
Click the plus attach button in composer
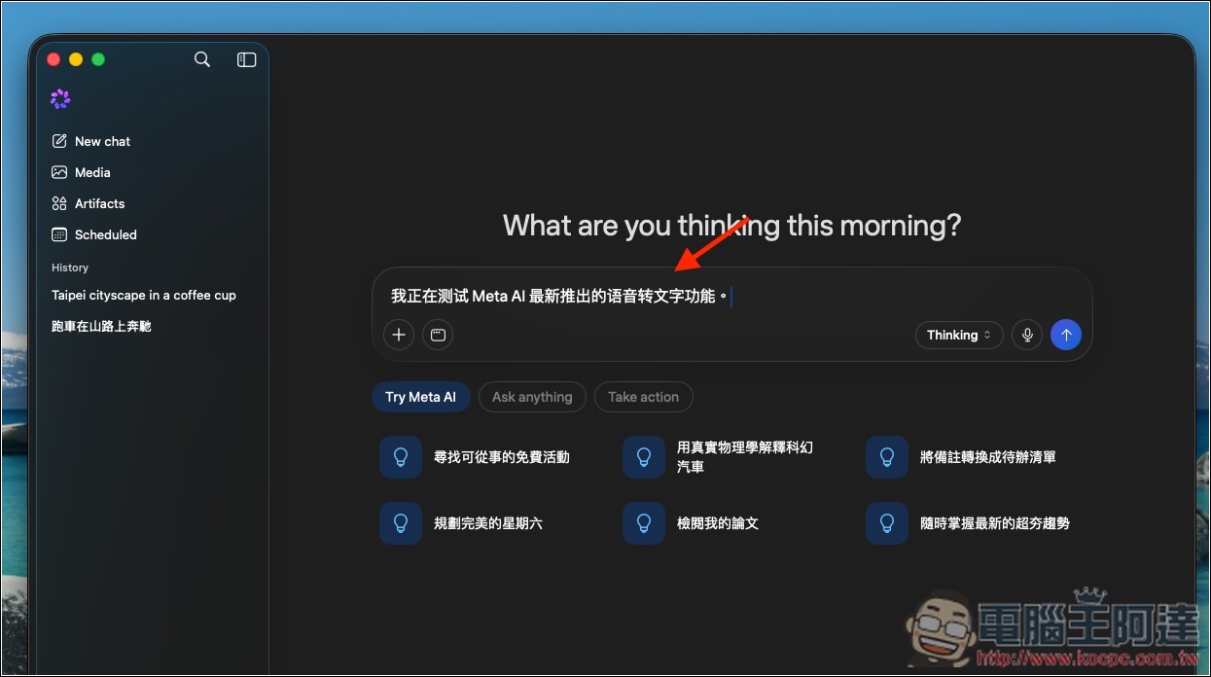[399, 335]
